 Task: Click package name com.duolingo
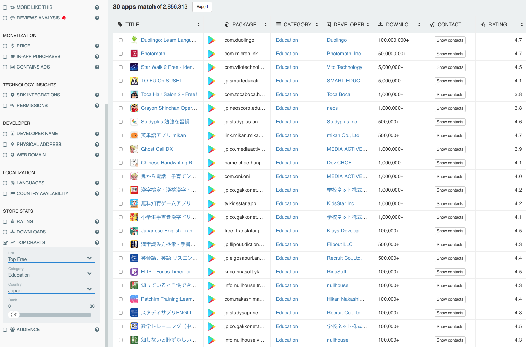[x=239, y=40]
